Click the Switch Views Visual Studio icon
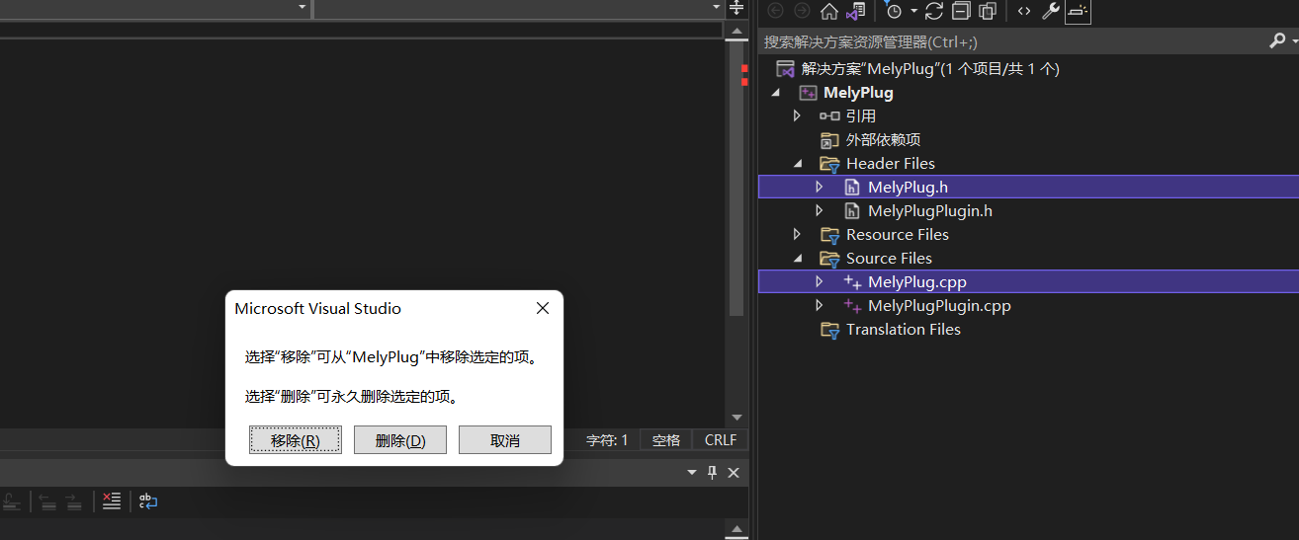Image resolution: width=1299 pixels, height=540 pixels. pos(856,11)
